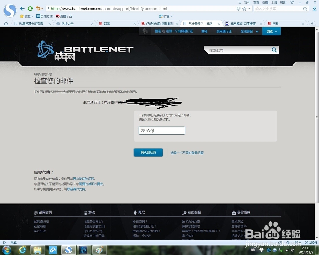Expand the undo history dropdown arrow
The width and height of the screenshot is (319, 255).
[42, 9]
